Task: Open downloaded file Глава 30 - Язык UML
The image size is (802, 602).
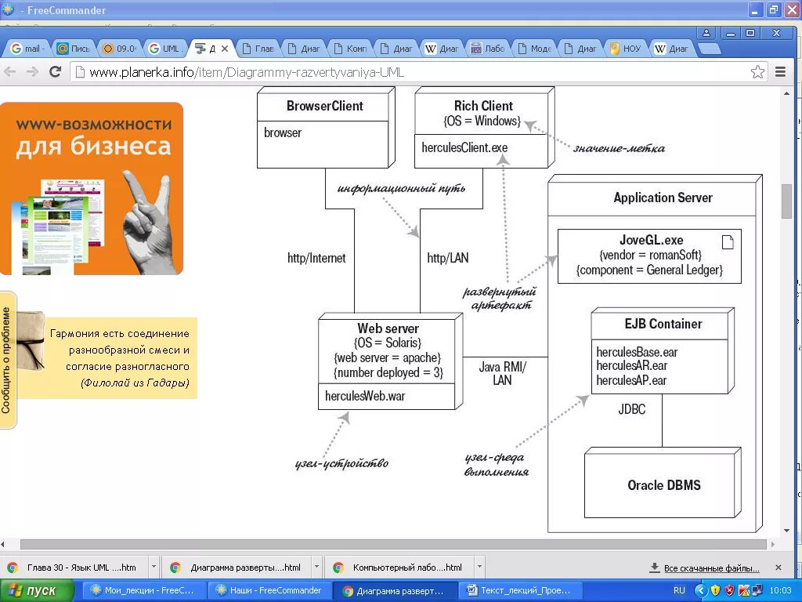Action: 75,568
